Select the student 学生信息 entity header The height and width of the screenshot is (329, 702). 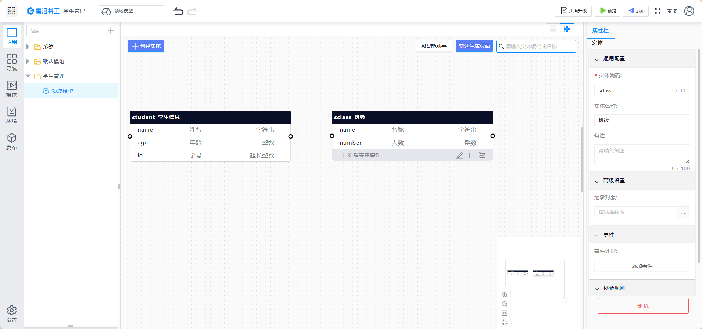tap(210, 117)
